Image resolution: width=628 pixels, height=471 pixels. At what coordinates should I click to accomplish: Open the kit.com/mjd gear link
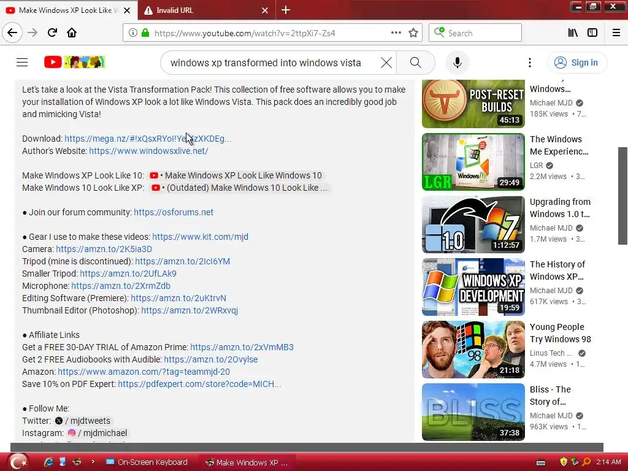(x=201, y=237)
